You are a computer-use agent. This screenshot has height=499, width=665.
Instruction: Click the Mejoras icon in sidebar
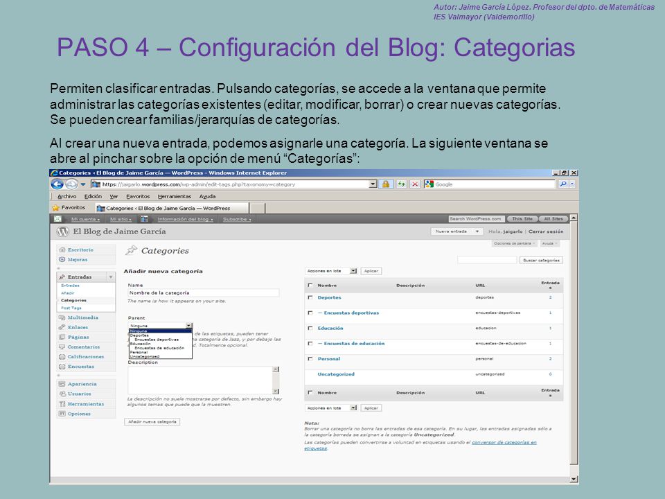coord(62,259)
